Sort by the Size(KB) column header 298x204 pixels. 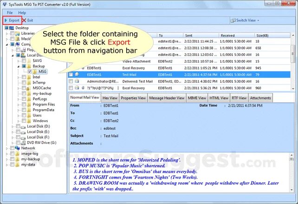272,36
